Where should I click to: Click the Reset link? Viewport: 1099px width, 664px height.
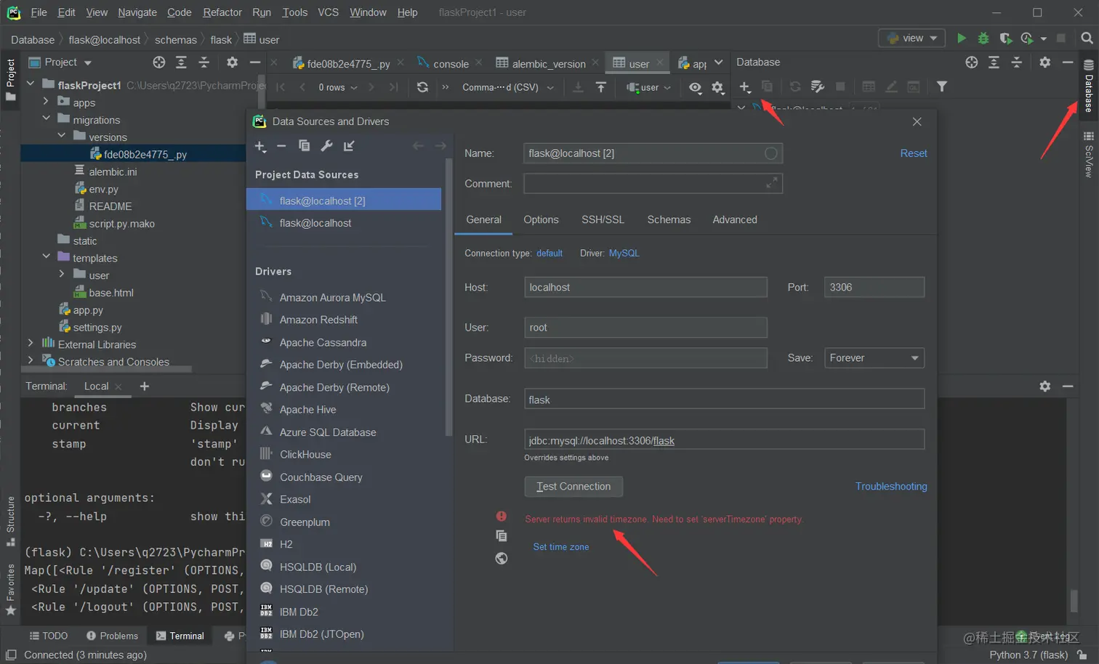pyautogui.click(x=914, y=153)
